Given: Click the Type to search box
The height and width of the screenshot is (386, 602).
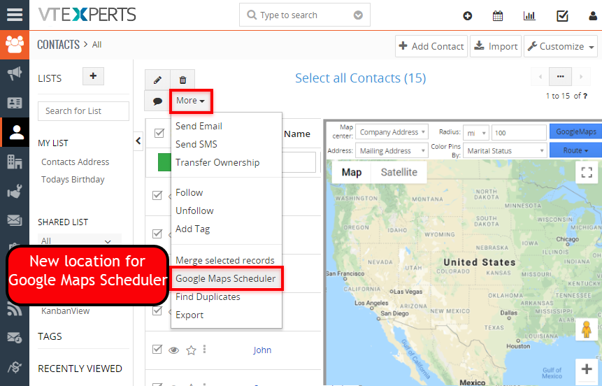Looking at the screenshot, I should [x=304, y=15].
